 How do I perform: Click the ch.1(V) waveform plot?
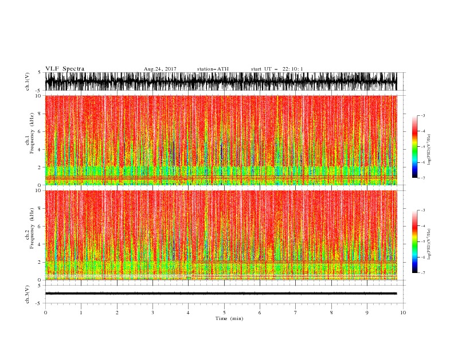221,81
